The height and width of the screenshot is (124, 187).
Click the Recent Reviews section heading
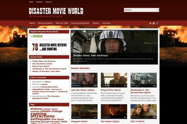pos(80,68)
